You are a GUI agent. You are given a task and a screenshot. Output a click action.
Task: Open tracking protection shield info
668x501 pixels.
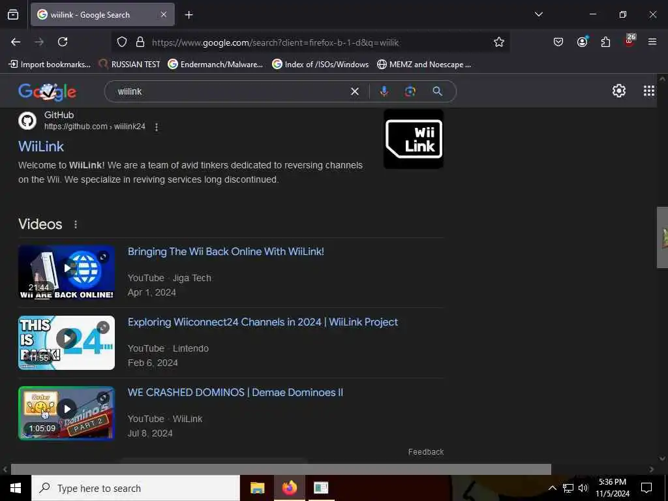click(x=122, y=42)
